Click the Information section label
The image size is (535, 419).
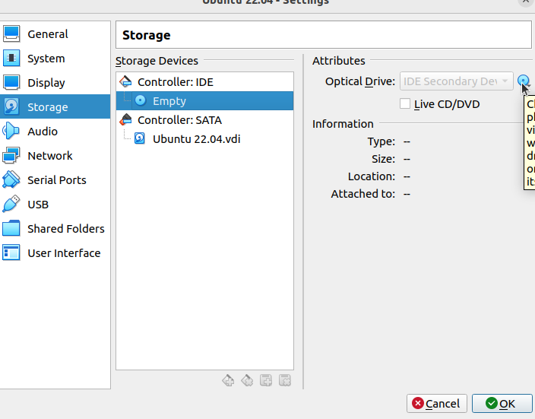coord(343,124)
